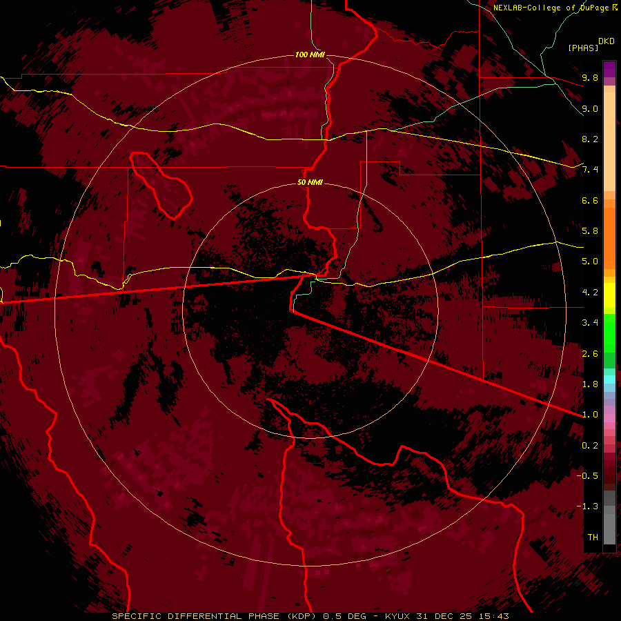
Task: Click the 8.2 scale value
Action: tap(590, 139)
